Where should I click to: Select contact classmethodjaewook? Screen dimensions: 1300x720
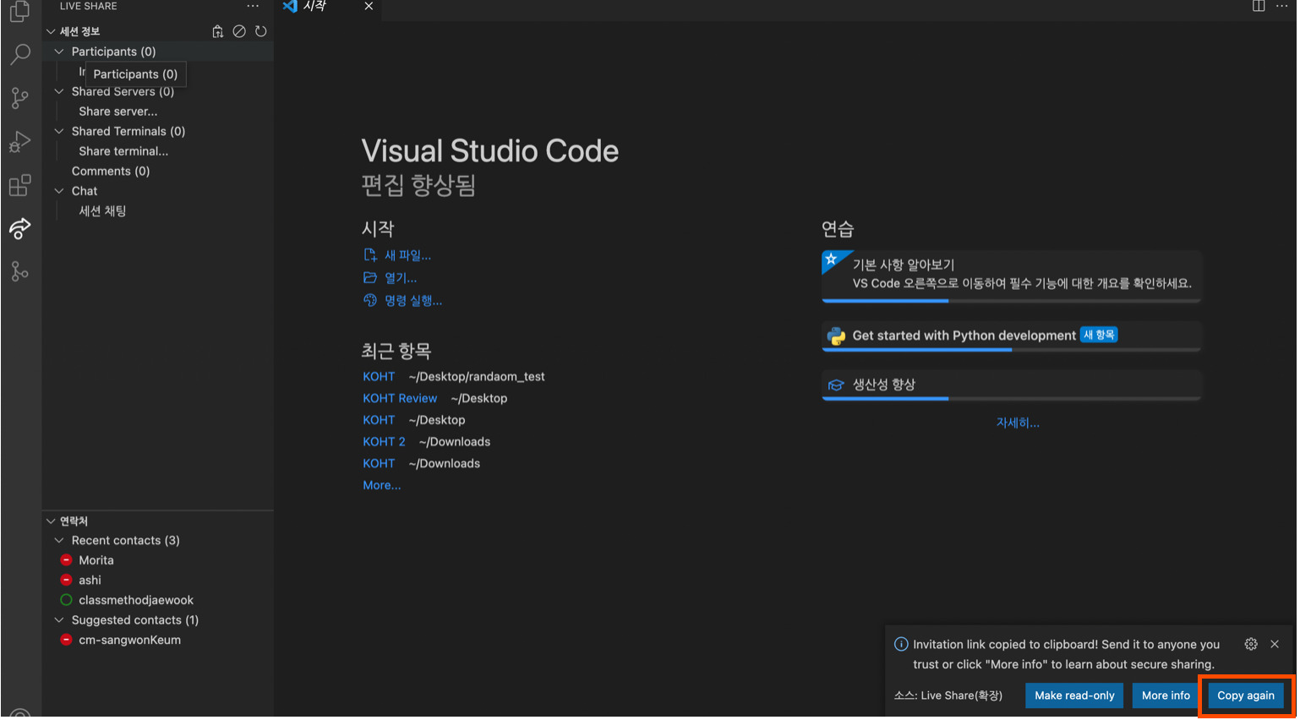134,599
